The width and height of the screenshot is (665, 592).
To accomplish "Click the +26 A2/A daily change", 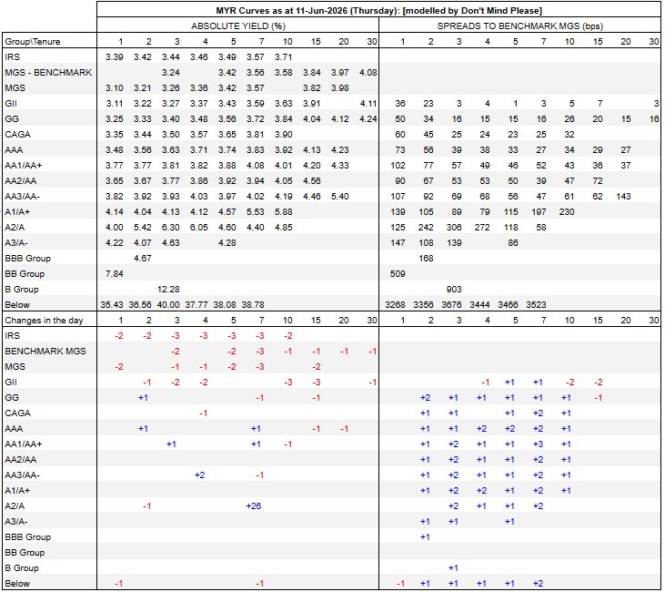I will [x=254, y=506].
